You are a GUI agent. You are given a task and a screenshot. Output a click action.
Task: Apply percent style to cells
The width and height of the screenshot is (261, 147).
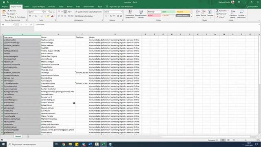tap(111, 16)
